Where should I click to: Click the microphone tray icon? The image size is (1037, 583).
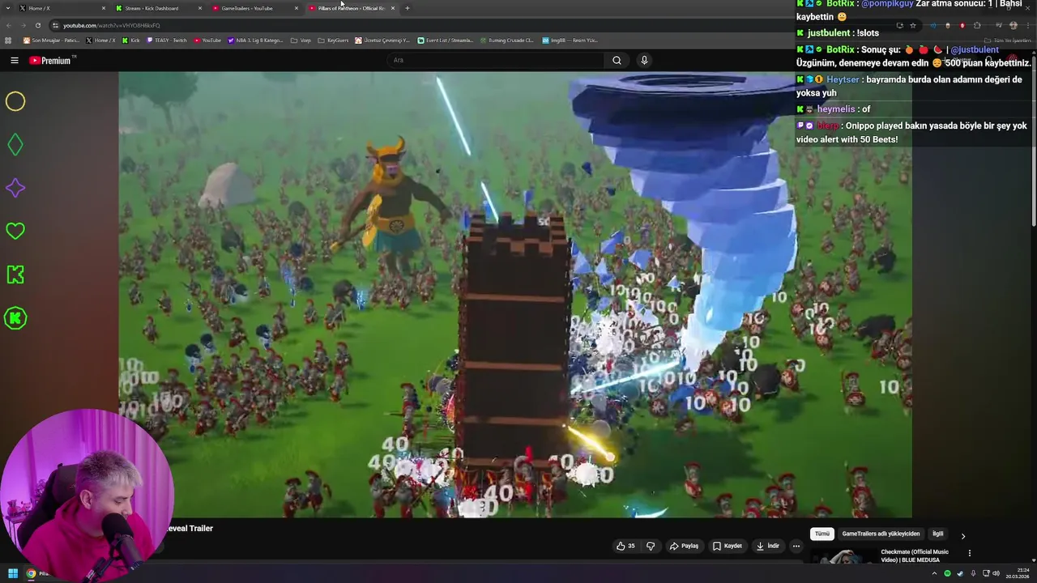click(x=973, y=573)
